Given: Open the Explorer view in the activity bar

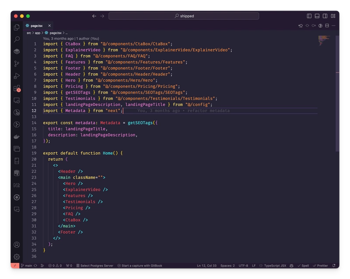Looking at the screenshot, I should coord(17,27).
